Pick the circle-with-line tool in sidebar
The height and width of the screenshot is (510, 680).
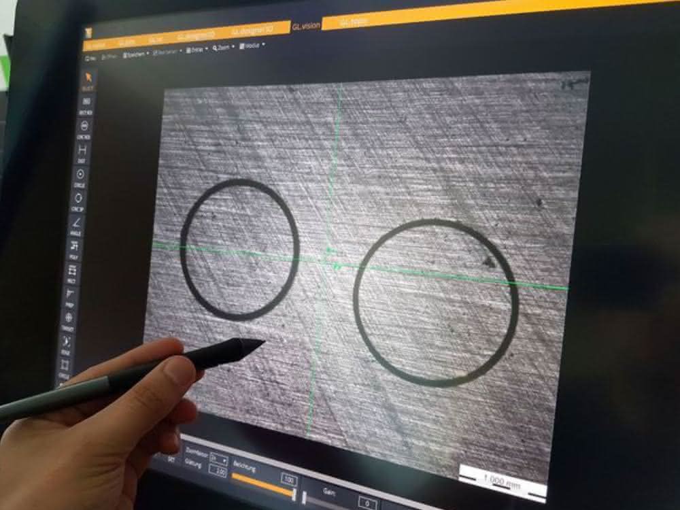click(84, 129)
